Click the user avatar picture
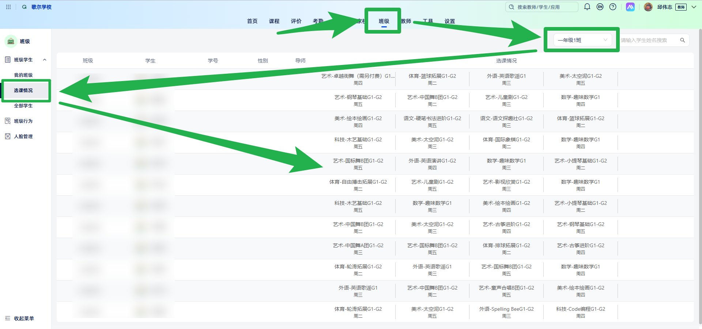Screen dimensions: 702x329 (648, 7)
